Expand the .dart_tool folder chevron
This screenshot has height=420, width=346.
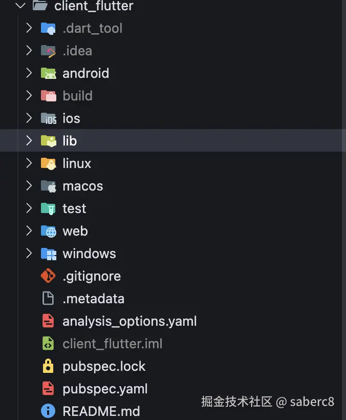pos(29,28)
